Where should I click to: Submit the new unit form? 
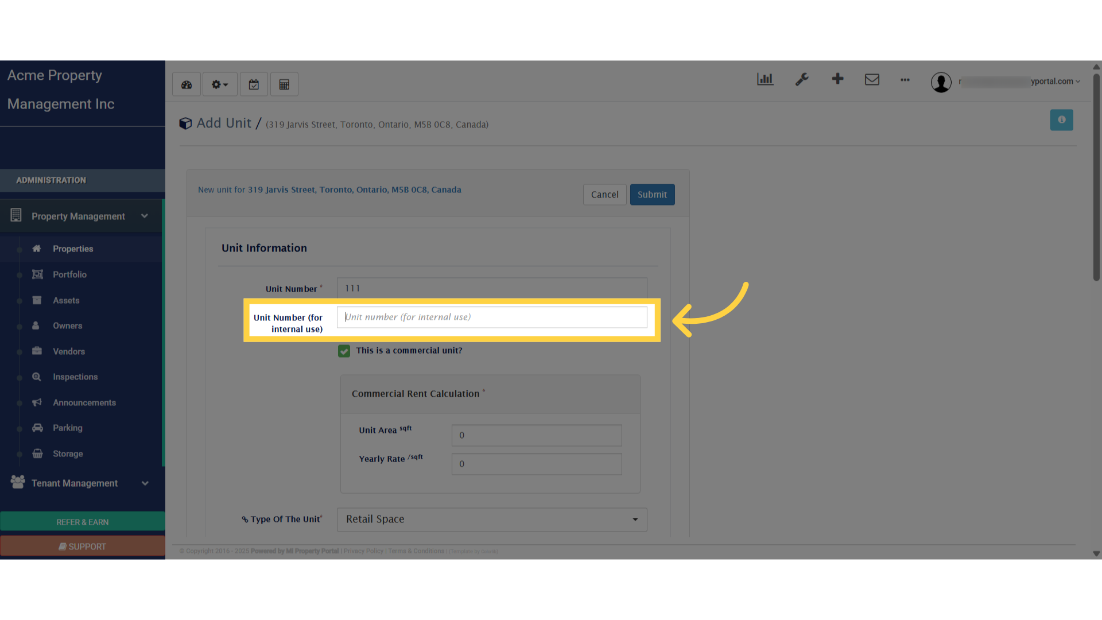(x=652, y=195)
